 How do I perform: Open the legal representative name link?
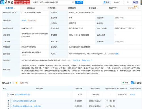24,20
